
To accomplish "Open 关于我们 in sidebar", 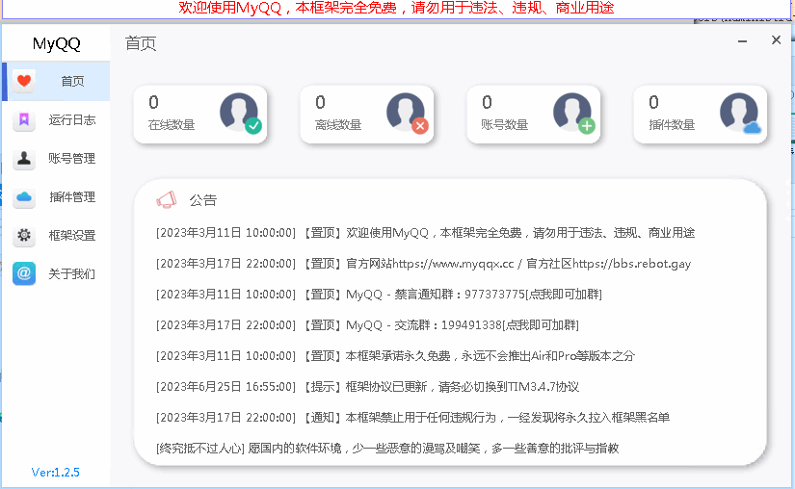I will [56, 274].
